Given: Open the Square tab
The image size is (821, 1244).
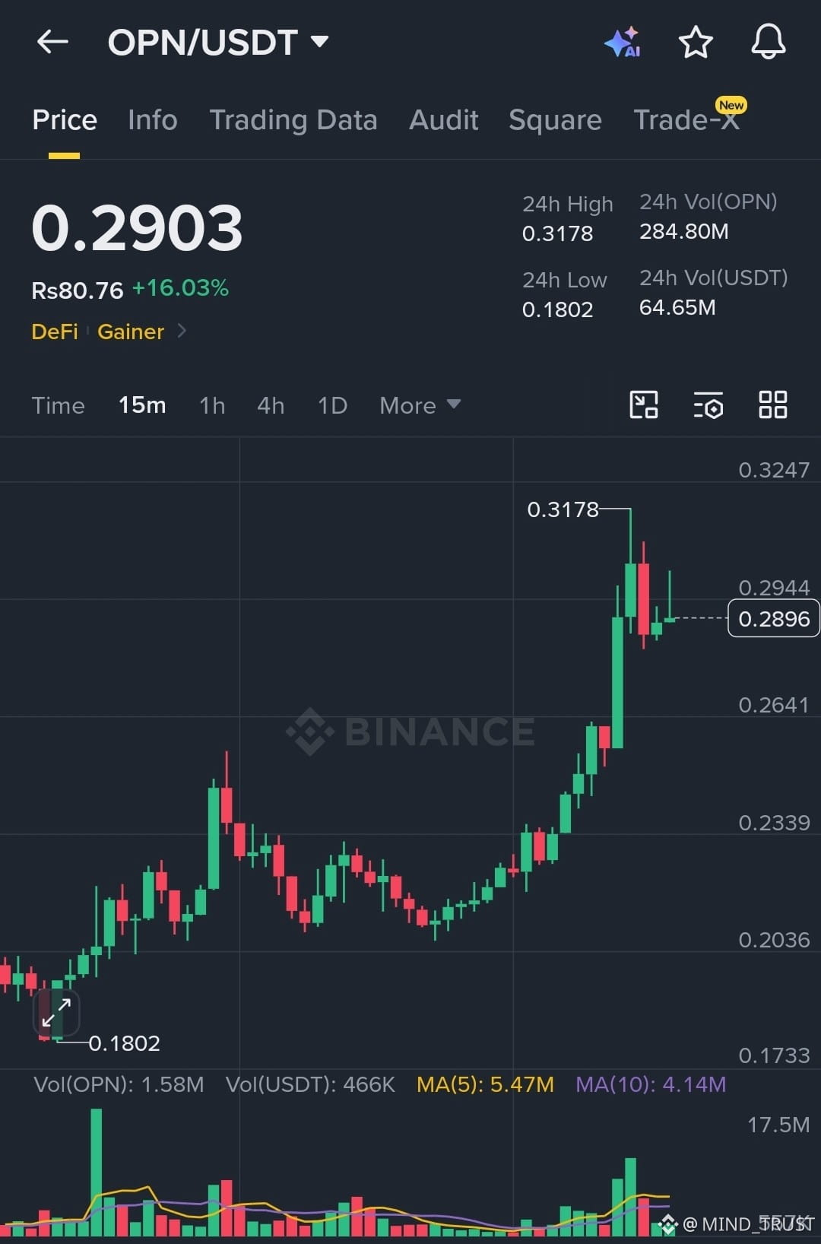Looking at the screenshot, I should tap(555, 120).
